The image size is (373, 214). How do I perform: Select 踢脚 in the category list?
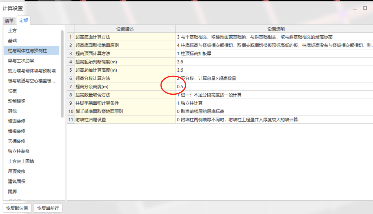(x=31, y=192)
